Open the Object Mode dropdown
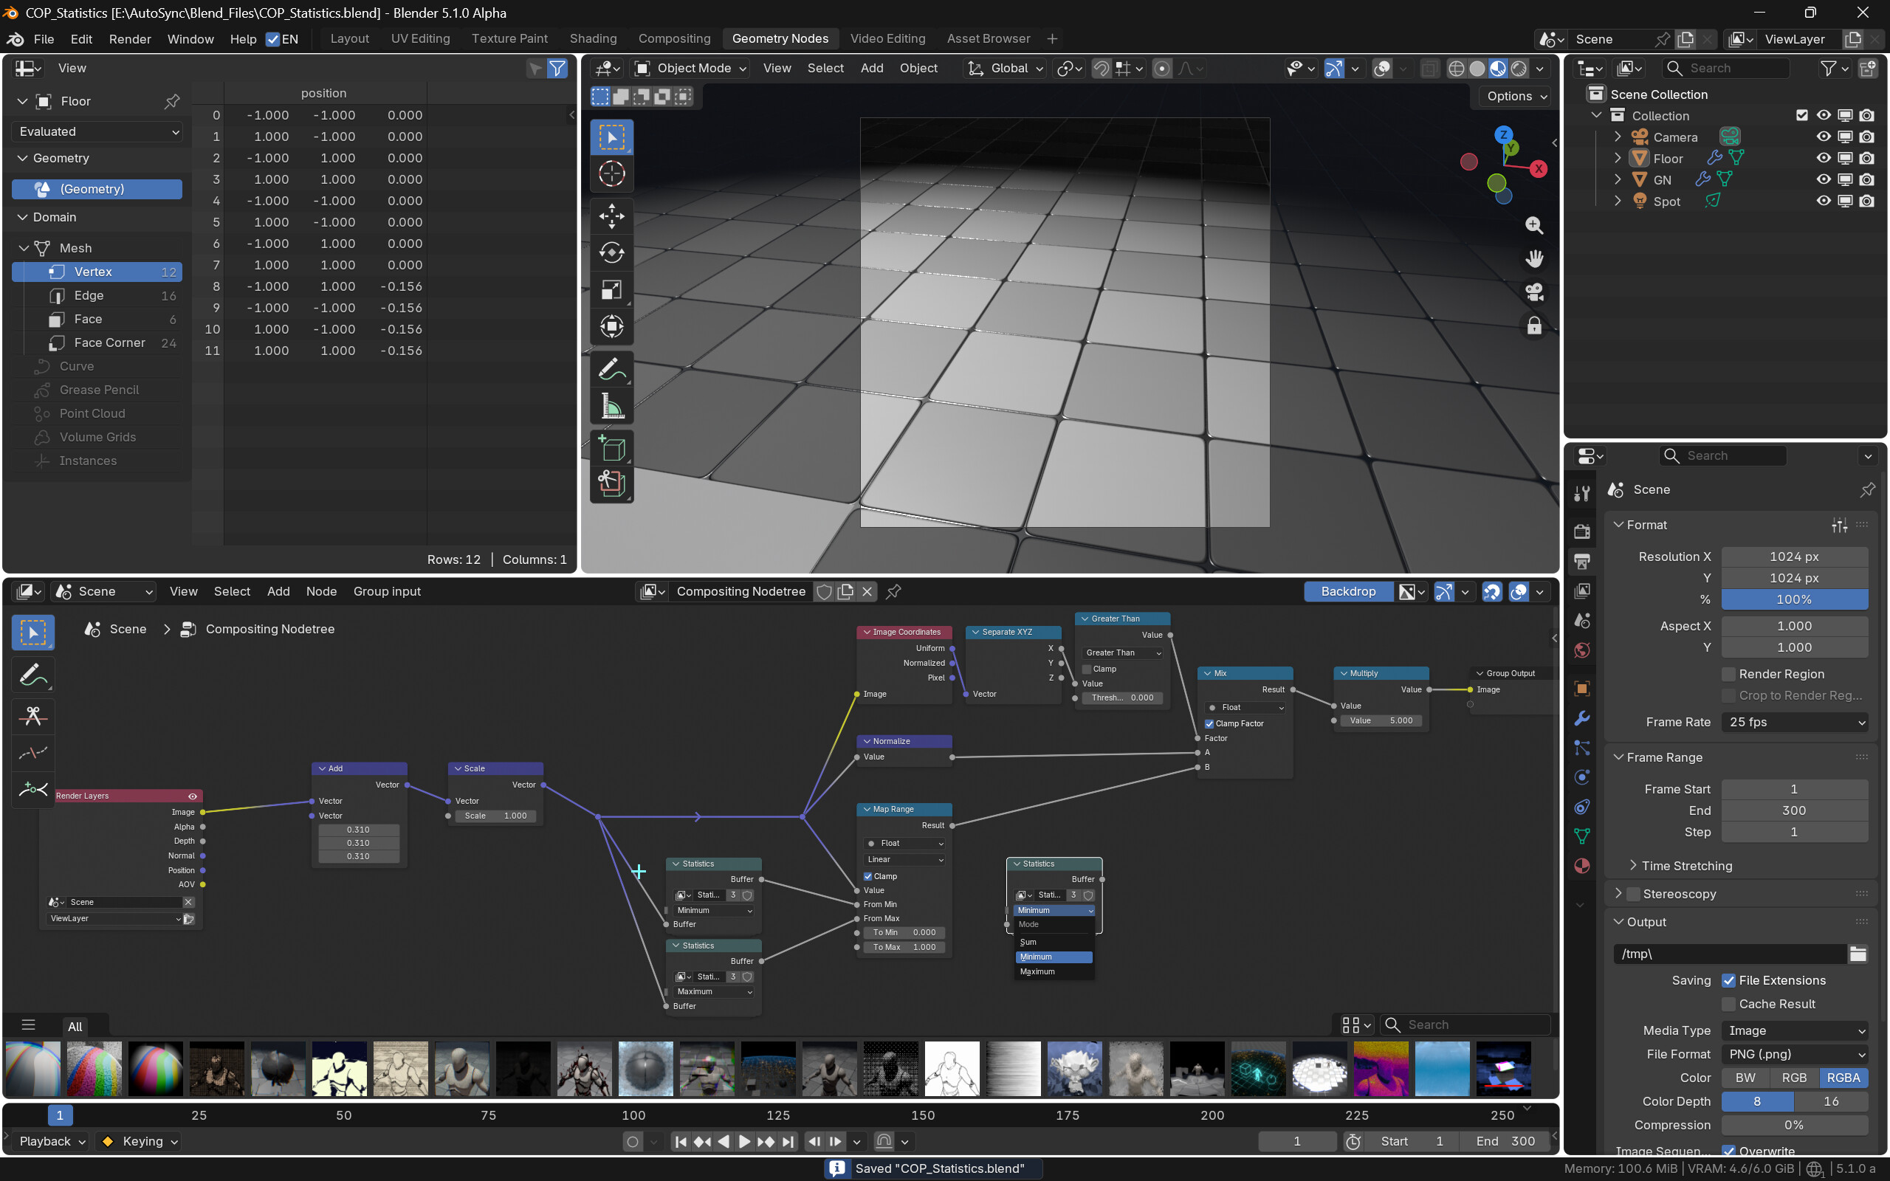 point(690,68)
